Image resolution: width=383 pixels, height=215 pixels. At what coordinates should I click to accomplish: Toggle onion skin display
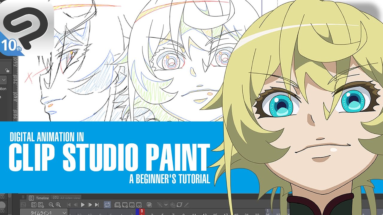pos(149,205)
